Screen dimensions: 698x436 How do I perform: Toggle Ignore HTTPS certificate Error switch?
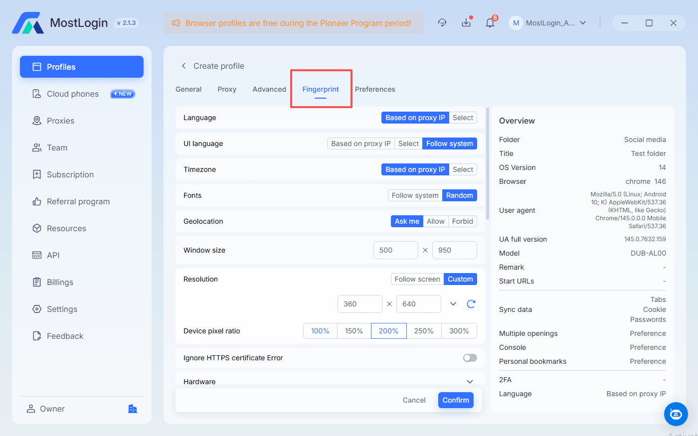[x=470, y=358]
